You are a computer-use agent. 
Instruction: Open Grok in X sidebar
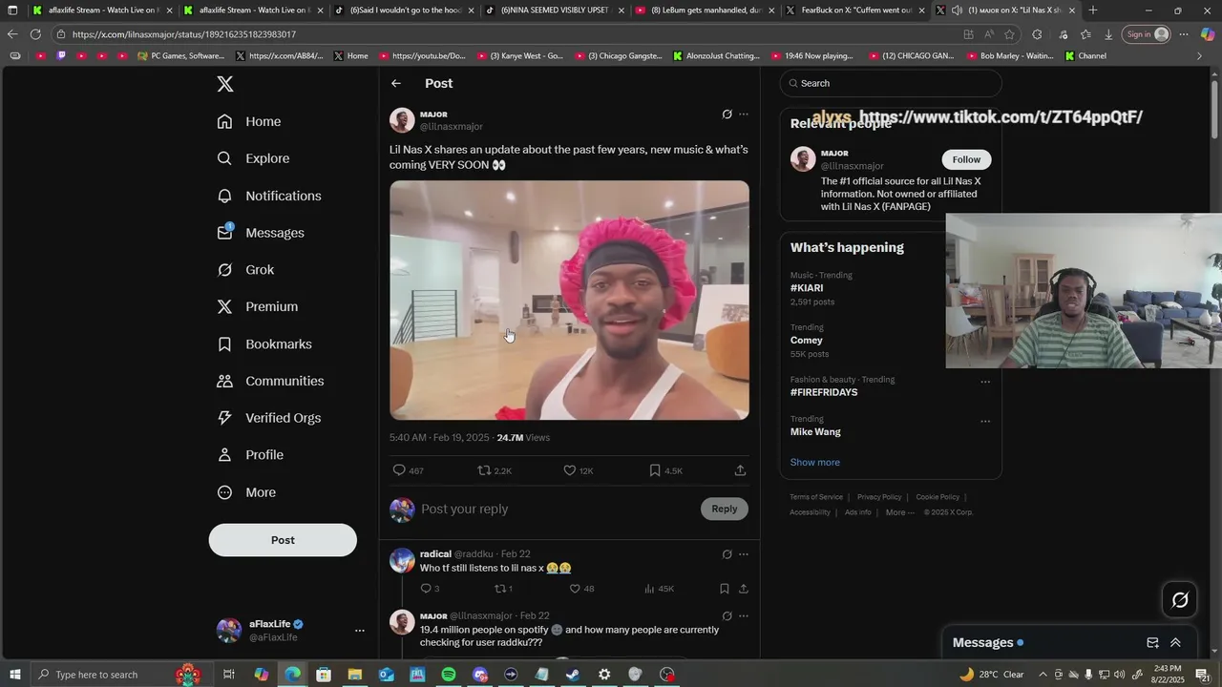click(x=245, y=270)
